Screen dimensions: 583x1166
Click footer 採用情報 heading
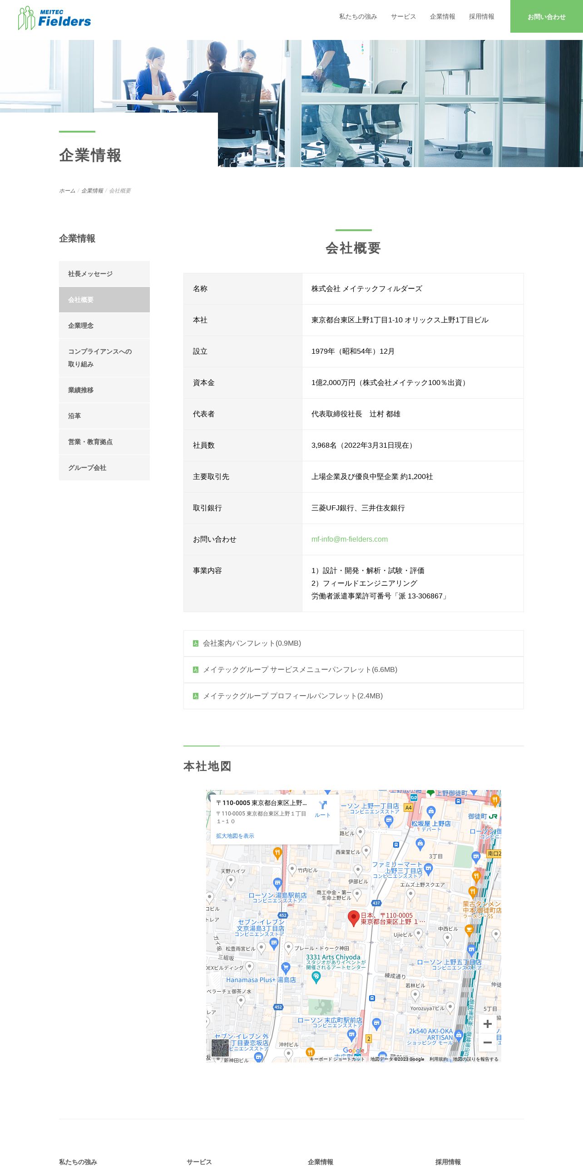(x=448, y=1161)
